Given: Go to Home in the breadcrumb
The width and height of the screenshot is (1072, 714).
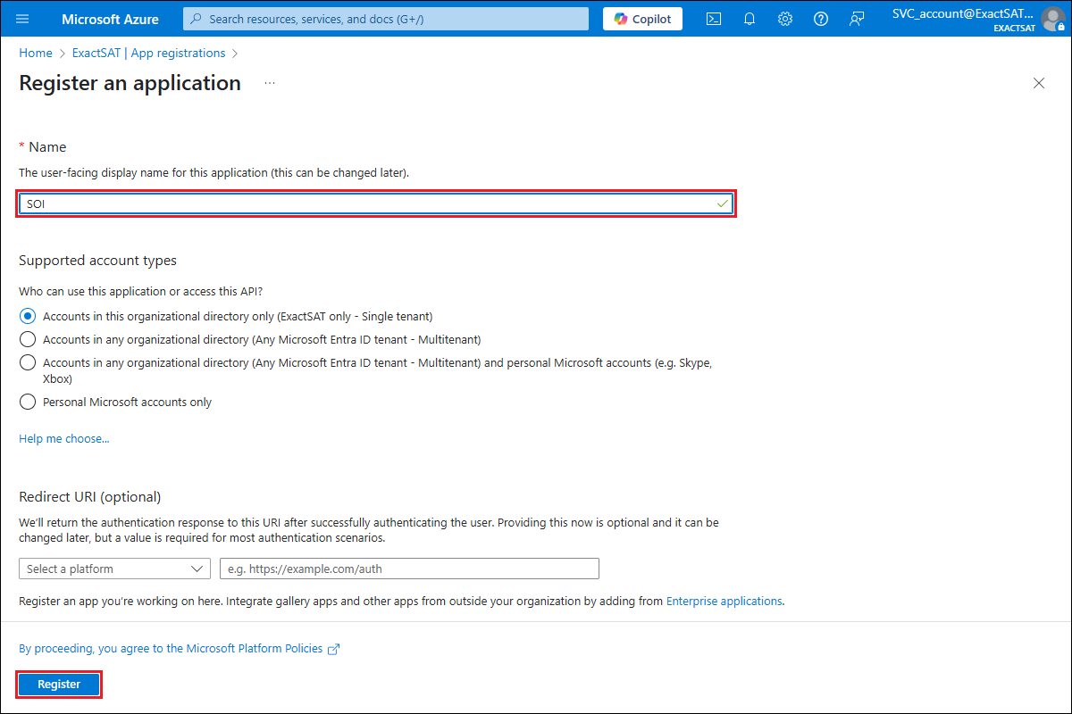Looking at the screenshot, I should point(36,53).
